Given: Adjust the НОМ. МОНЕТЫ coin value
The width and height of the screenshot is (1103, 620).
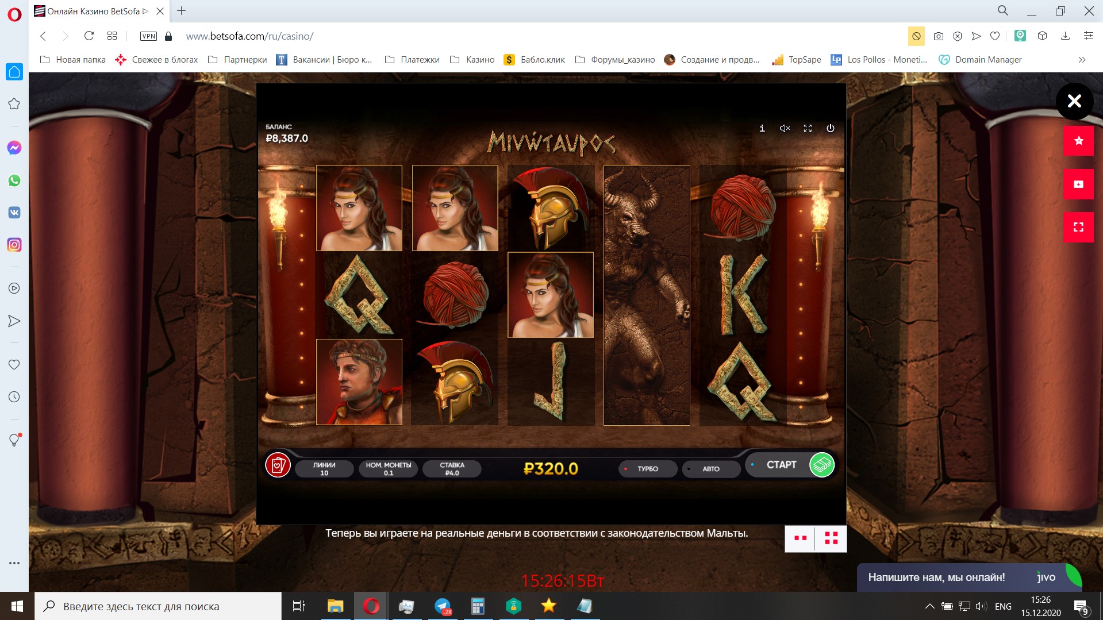Looking at the screenshot, I should [389, 469].
